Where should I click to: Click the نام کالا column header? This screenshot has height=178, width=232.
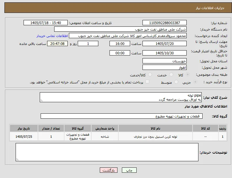155,128
